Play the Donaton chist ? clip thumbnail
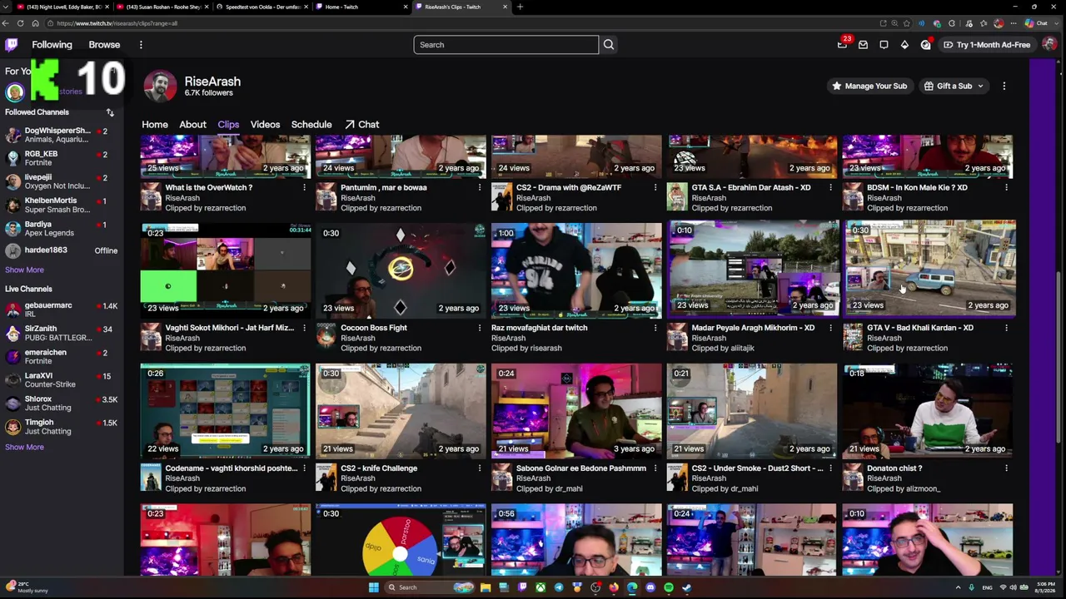The height and width of the screenshot is (599, 1066). pyautogui.click(x=928, y=410)
